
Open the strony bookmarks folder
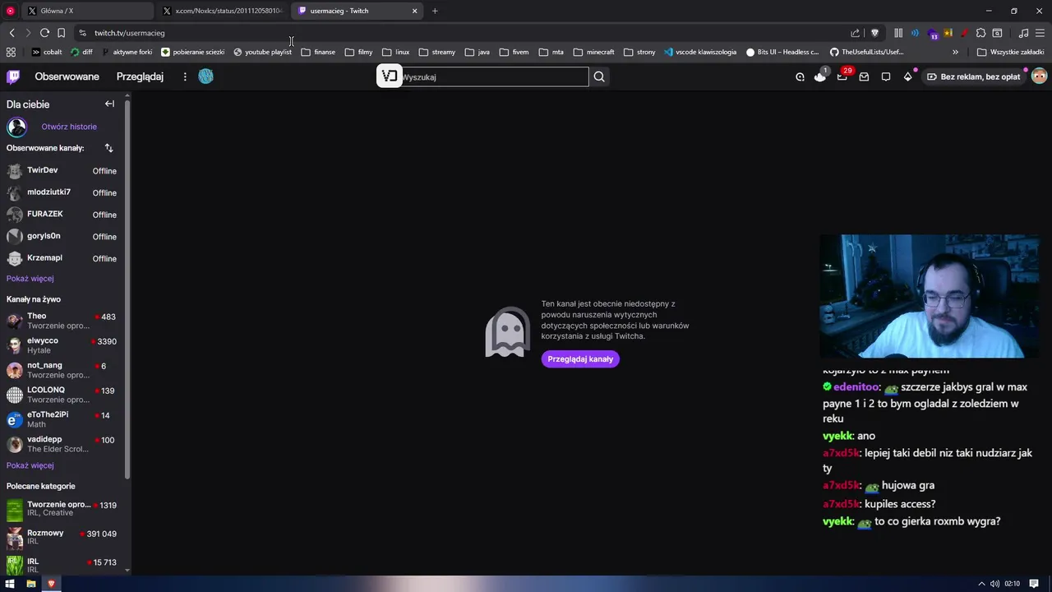pyautogui.click(x=640, y=52)
